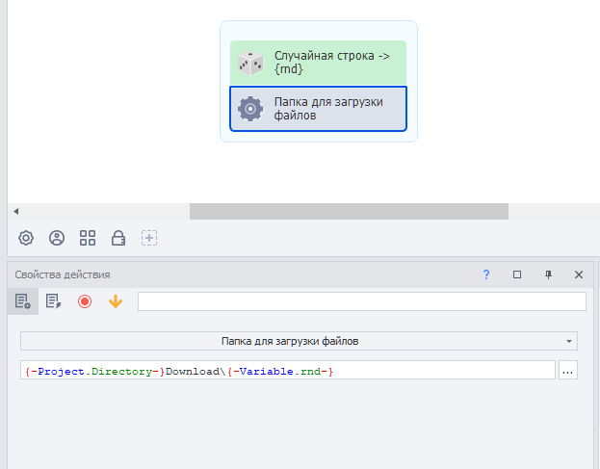Maximize the 'Свойства действия' panel
This screenshot has width=600, height=469.
(x=517, y=274)
